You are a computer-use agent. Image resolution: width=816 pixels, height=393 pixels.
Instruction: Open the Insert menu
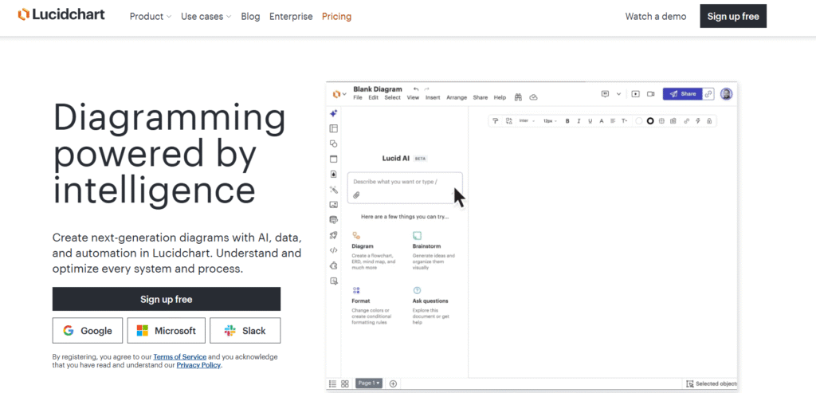(433, 97)
